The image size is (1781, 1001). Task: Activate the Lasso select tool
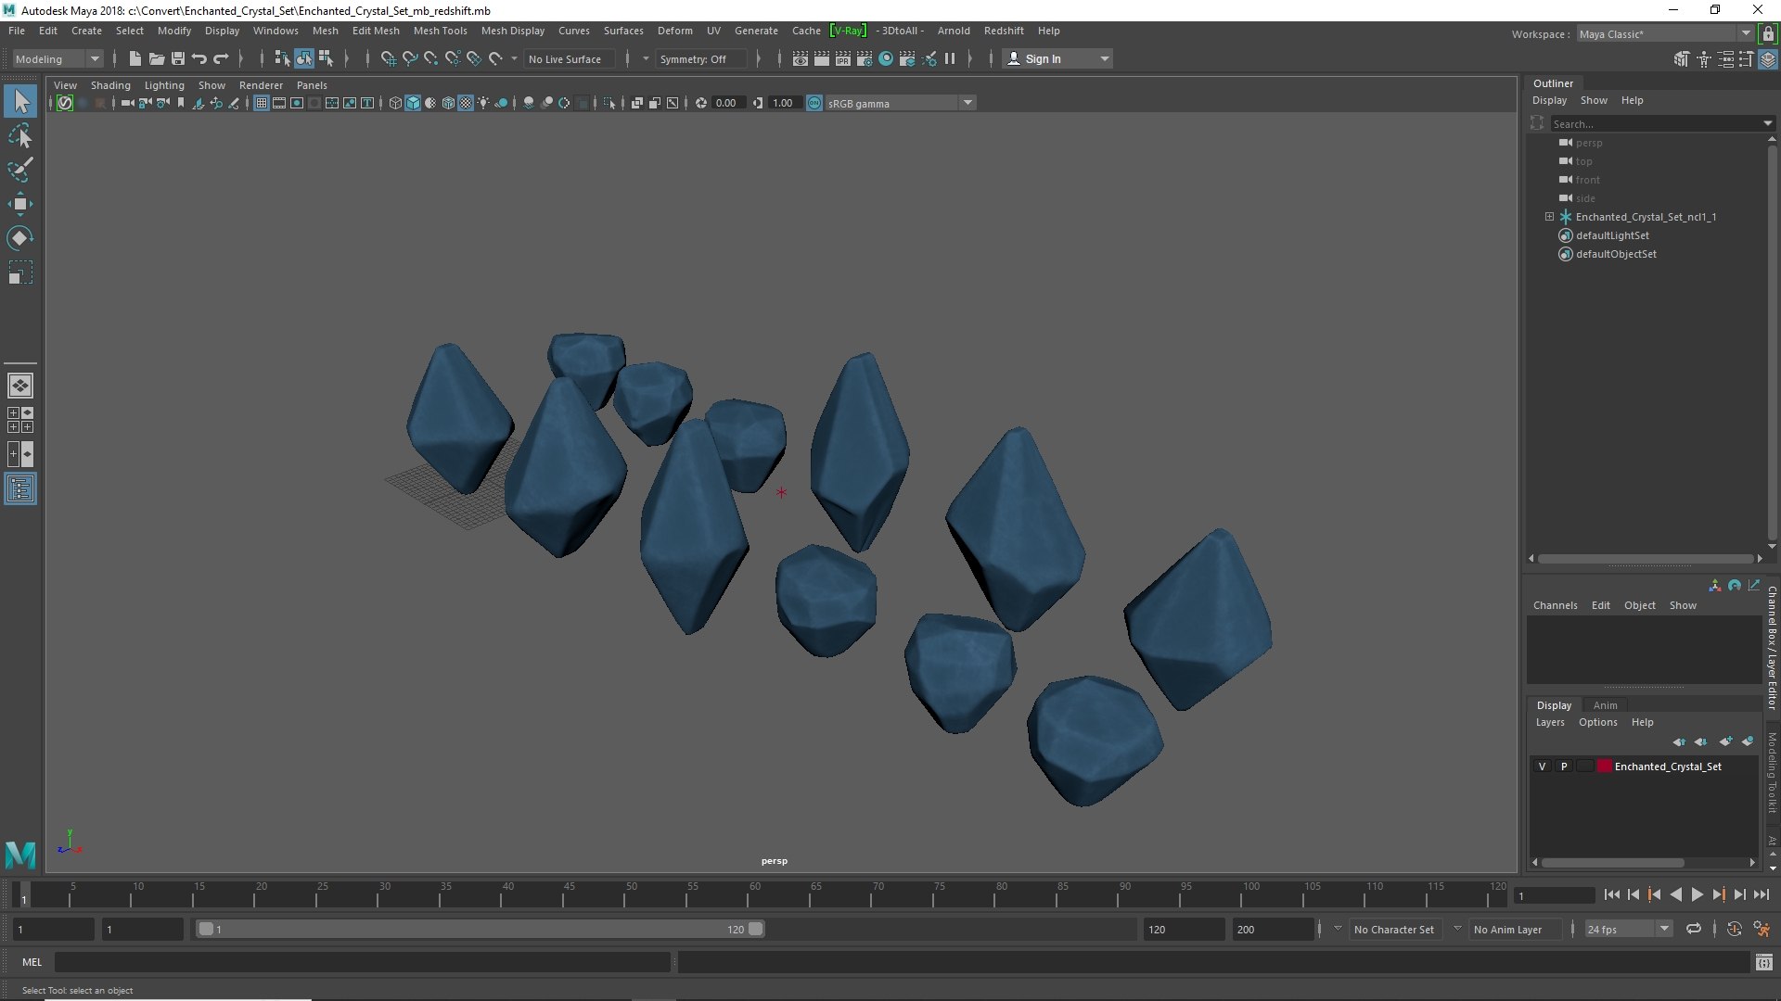click(20, 136)
